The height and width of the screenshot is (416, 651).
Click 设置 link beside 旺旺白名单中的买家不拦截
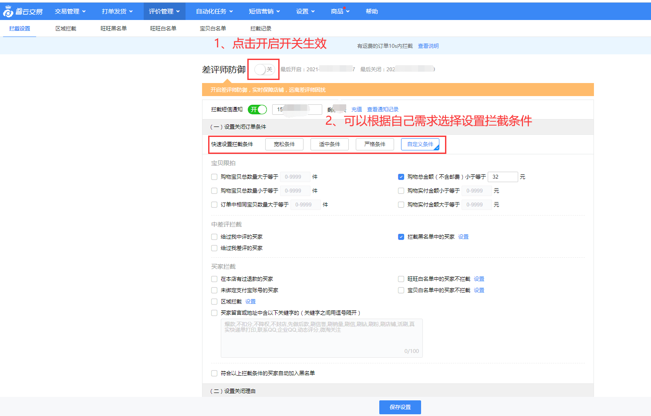[479, 279]
